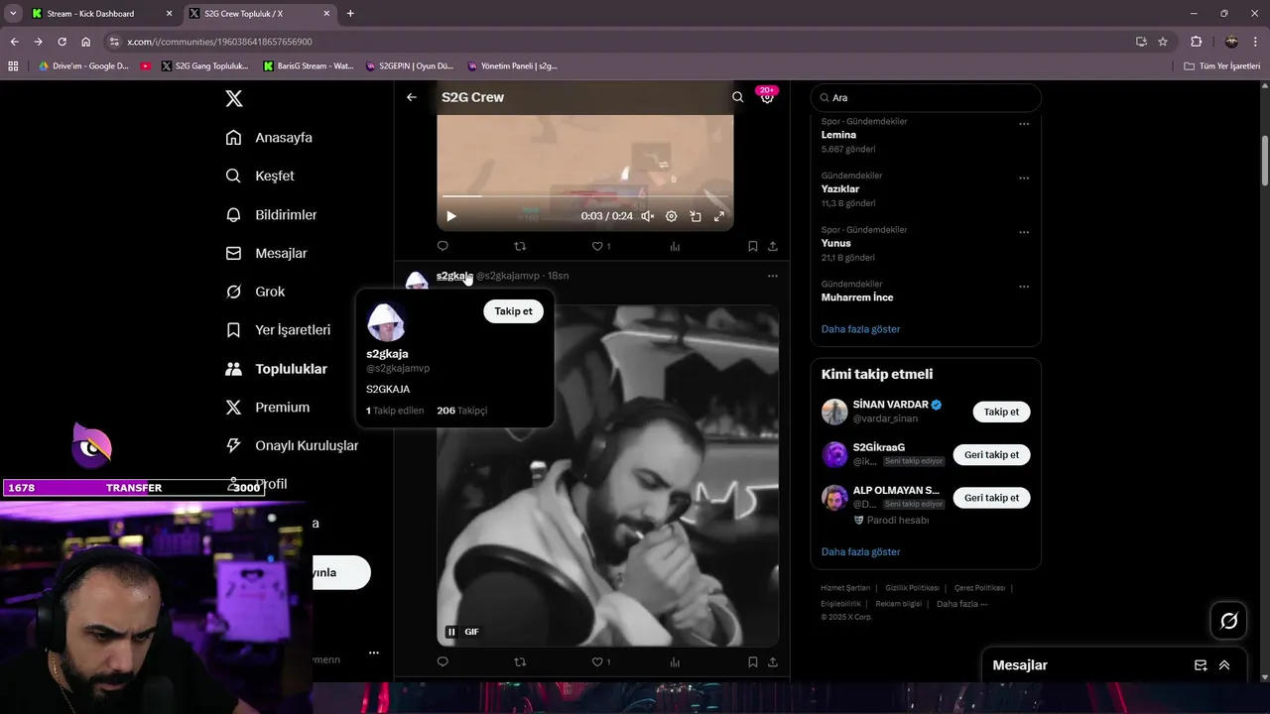Screen dimensions: 1270x714
Task: Follow SİNAN VARDAR with Takip et
Action: (1001, 412)
